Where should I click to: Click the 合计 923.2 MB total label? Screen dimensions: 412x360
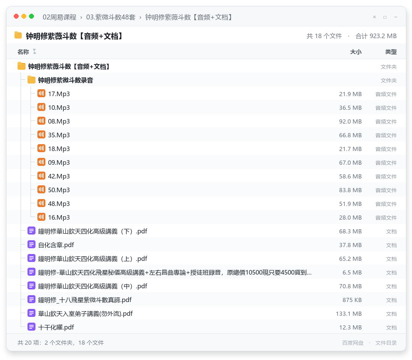[376, 36]
